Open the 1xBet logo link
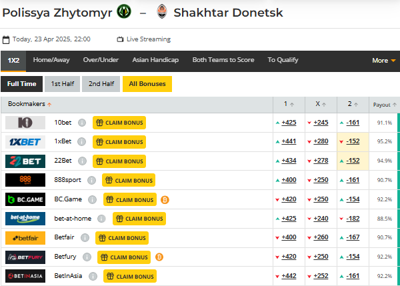 pyautogui.click(x=25, y=142)
